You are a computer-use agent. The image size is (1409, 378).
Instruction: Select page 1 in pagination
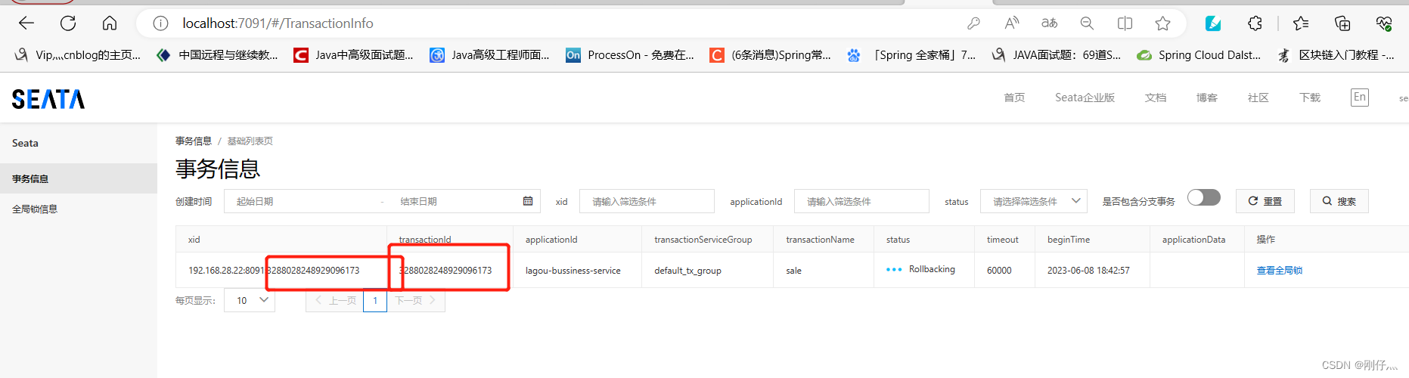[x=375, y=300]
